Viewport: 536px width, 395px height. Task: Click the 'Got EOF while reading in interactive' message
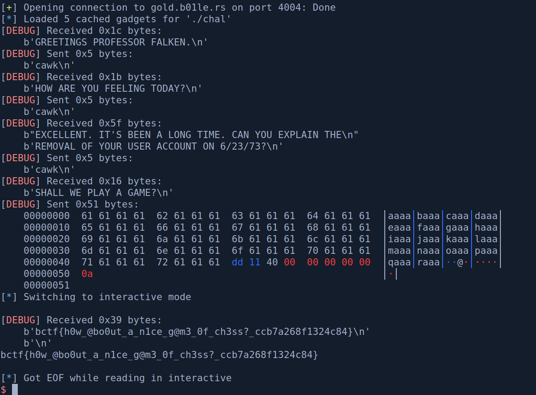(x=127, y=378)
